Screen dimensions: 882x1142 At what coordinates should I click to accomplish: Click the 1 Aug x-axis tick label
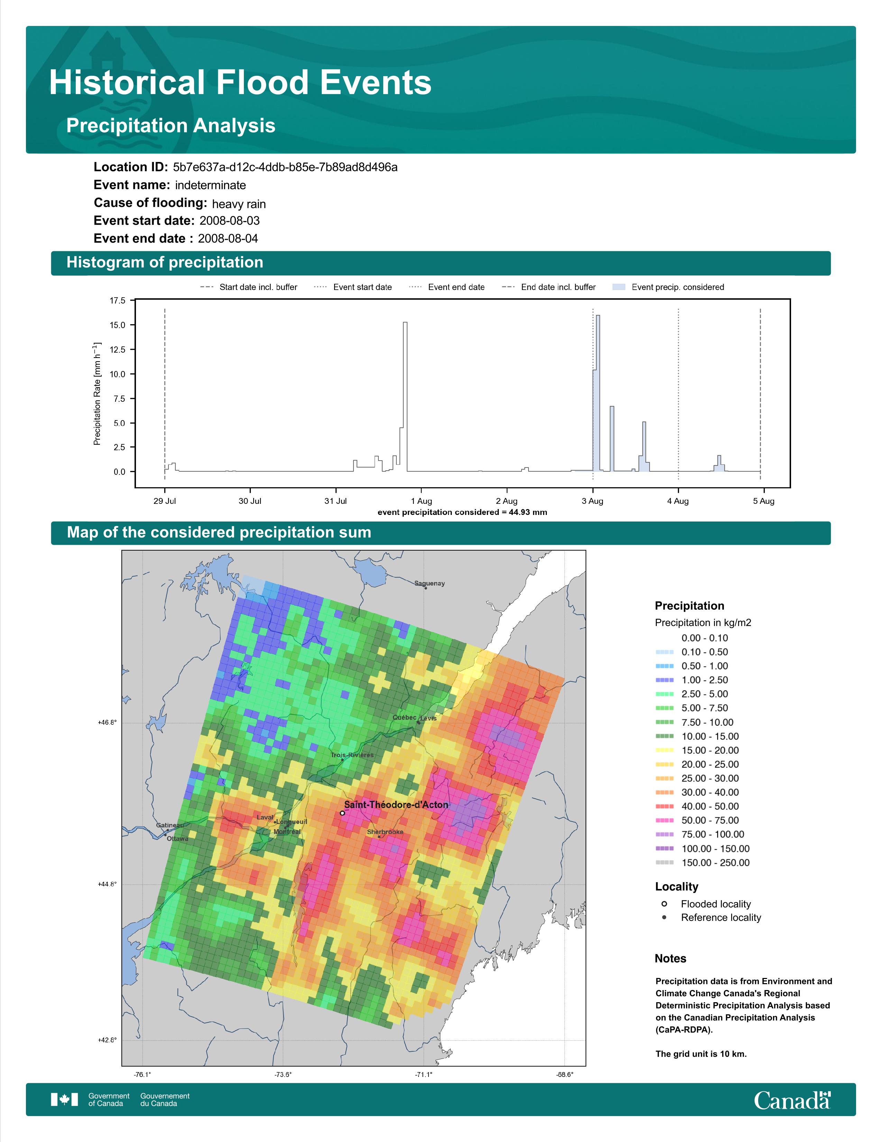421,501
